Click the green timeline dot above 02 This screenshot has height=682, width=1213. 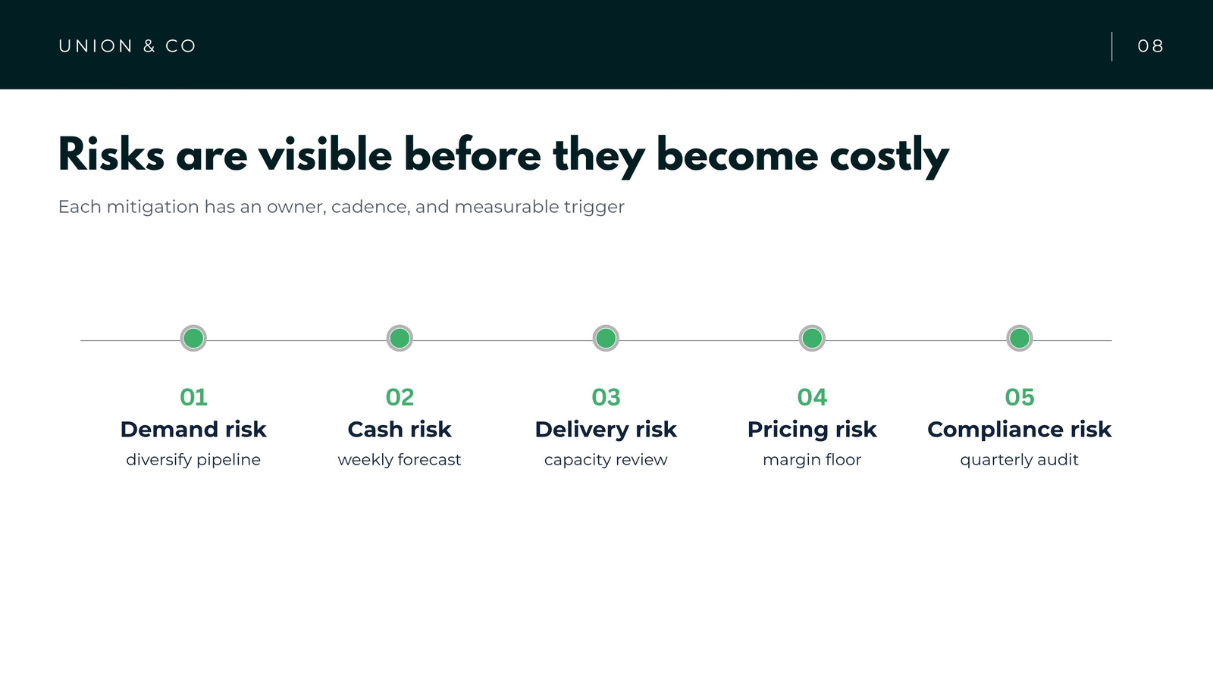tap(400, 338)
